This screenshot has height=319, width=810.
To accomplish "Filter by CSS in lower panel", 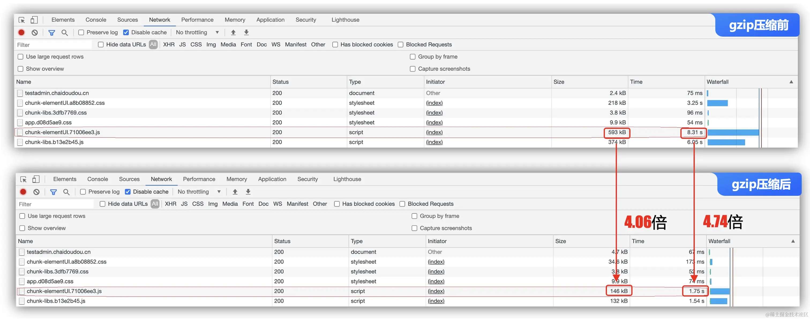I will pos(198,204).
